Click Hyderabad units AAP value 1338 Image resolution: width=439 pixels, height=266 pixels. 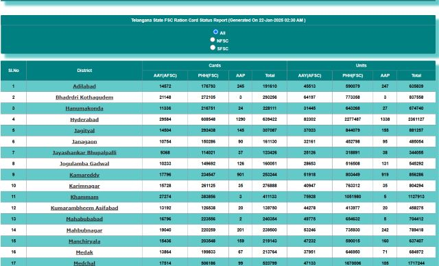tap(385, 119)
